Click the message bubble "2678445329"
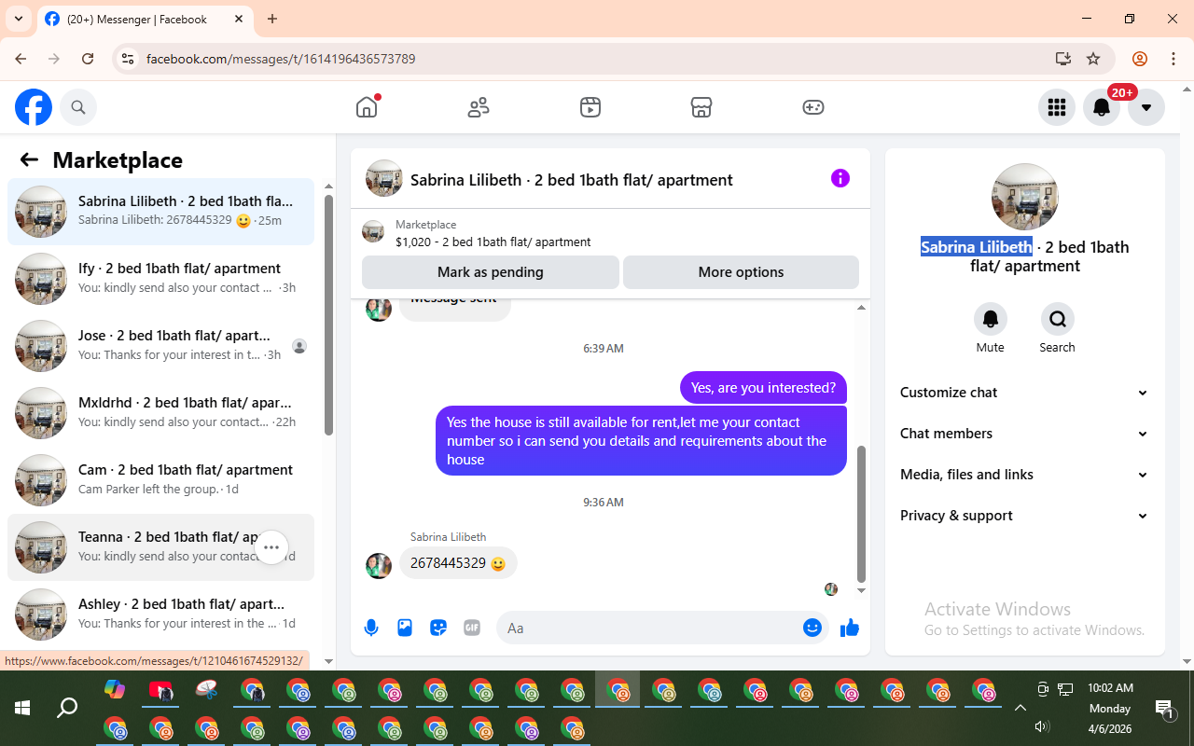This screenshot has width=1194, height=746. click(x=458, y=563)
